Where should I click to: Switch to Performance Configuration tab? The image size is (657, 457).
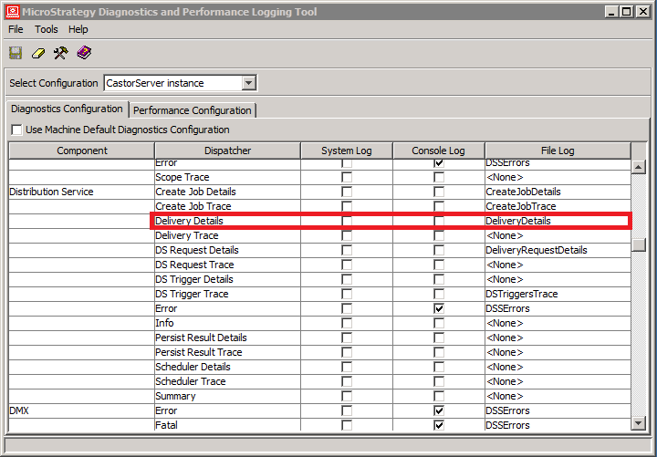[x=192, y=110]
